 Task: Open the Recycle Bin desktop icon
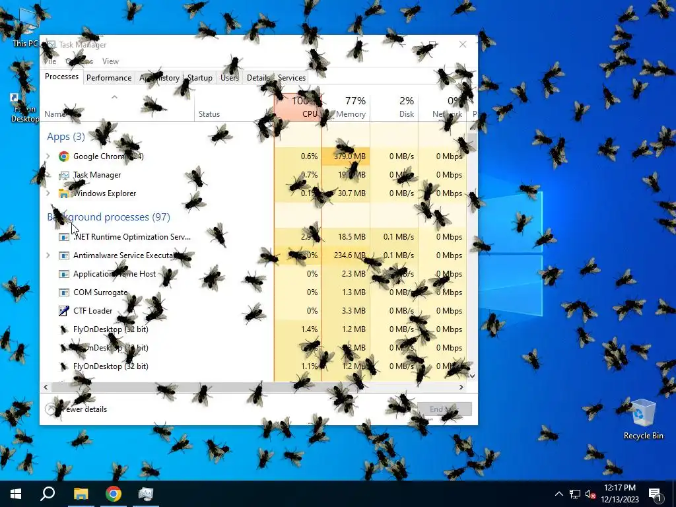point(643,419)
